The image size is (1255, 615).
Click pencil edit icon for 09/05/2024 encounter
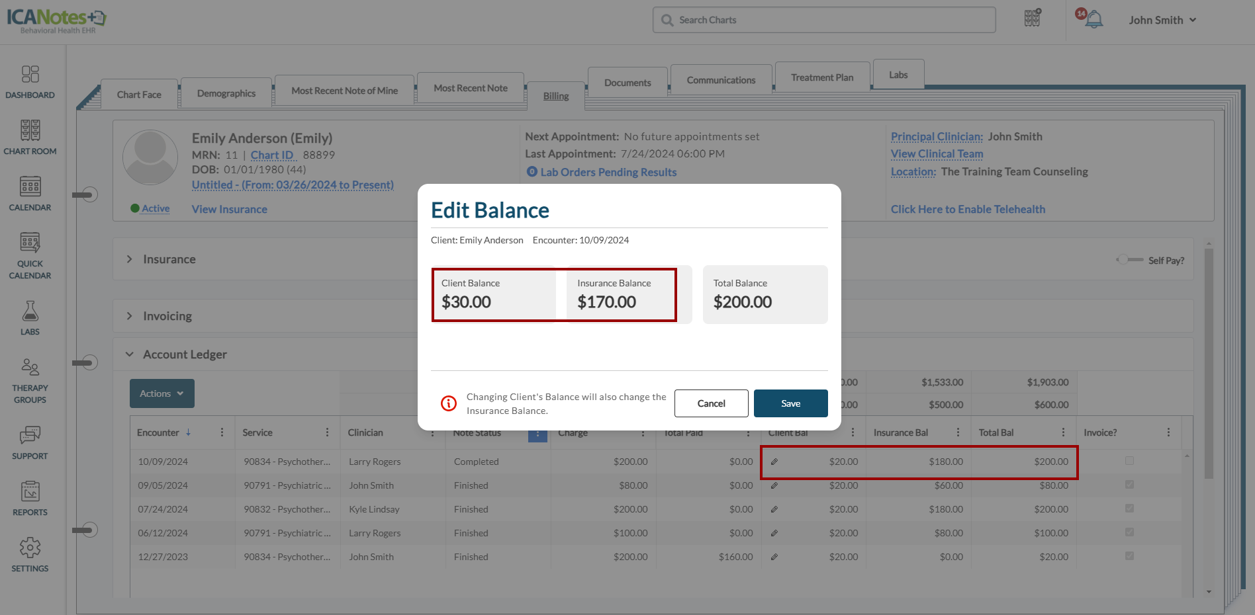(774, 485)
